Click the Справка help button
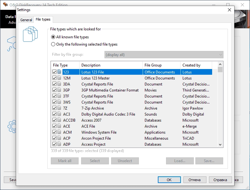Viewport: 250px width, 190px height. pos(220,180)
